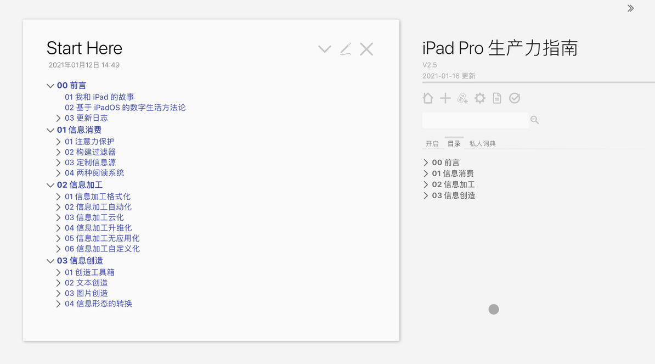Expand 00 前言 in the sidebar

[426, 163]
